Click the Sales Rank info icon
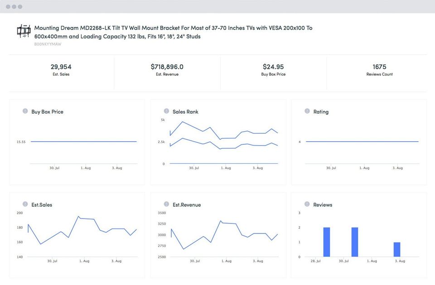This screenshot has width=435, height=285. click(166, 111)
